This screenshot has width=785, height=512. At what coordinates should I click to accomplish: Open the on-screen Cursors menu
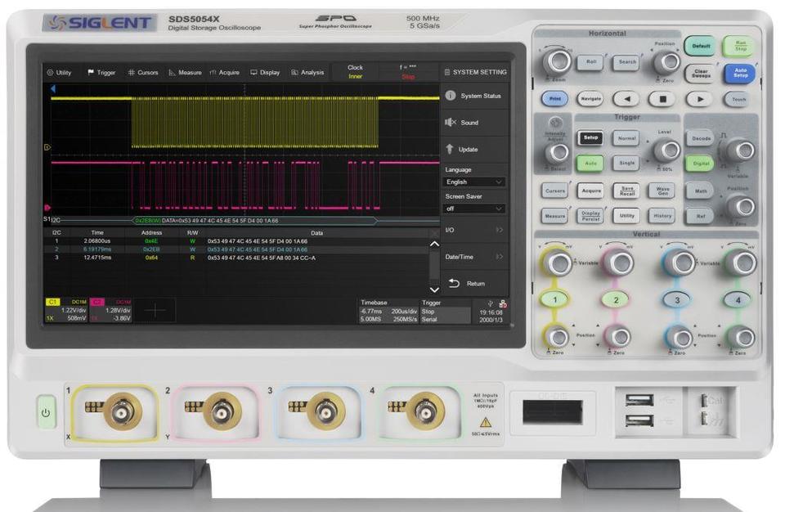click(x=142, y=73)
